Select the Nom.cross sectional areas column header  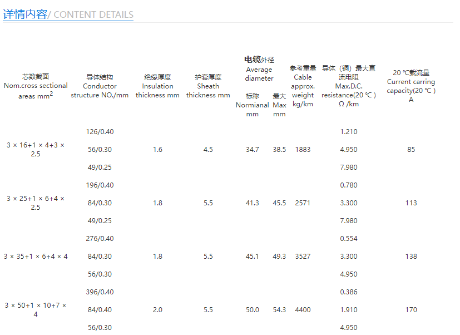pos(36,86)
